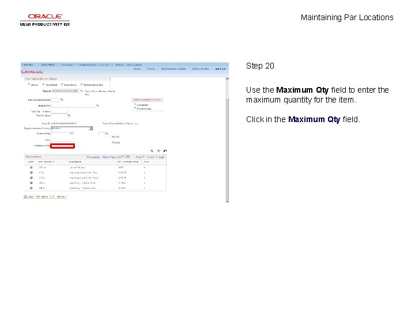Click the Refresh button
The image size is (415, 311).
click(58, 196)
